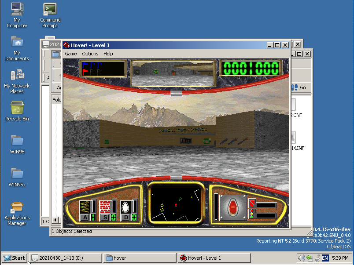Screen dimensions: 354x265
Task: Open the WIN95x folder on desktop
Action: click(17, 178)
